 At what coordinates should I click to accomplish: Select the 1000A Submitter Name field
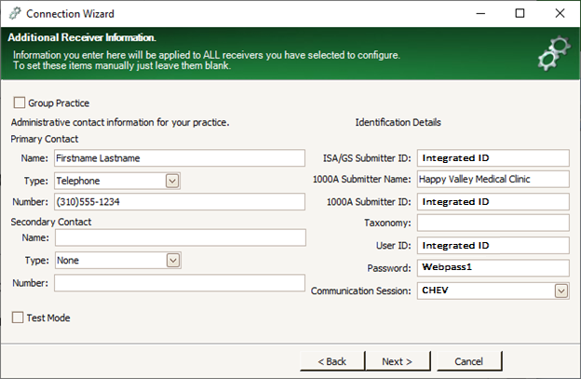(493, 180)
